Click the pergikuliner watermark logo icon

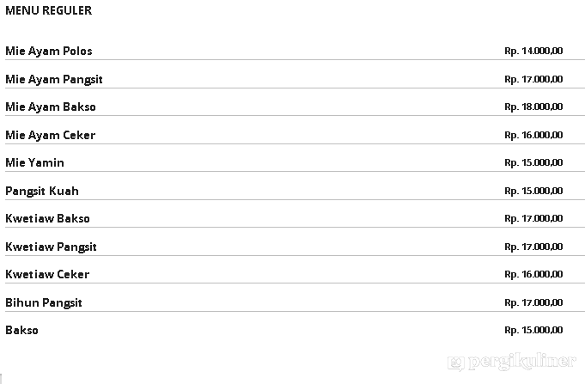point(458,363)
